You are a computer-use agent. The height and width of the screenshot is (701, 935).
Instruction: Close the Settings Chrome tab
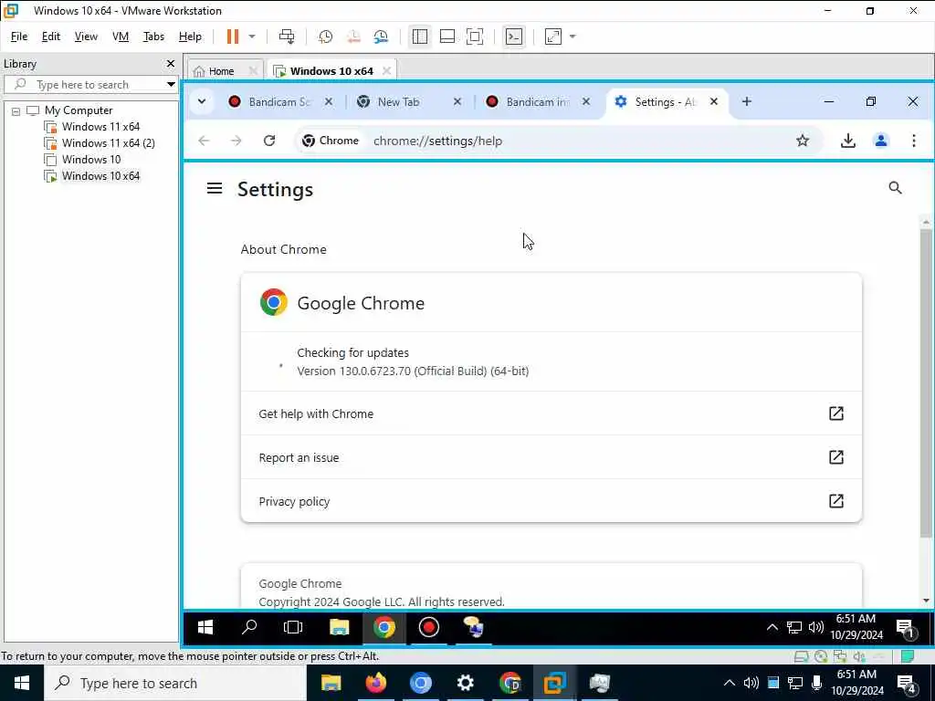tap(714, 102)
